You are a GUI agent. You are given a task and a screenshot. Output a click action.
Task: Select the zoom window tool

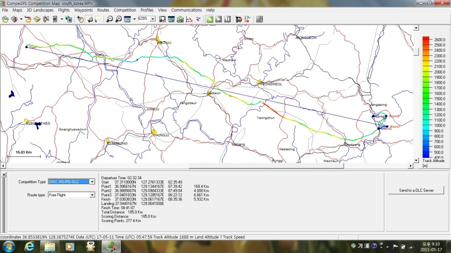point(90,19)
